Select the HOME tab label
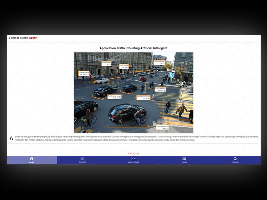 click(x=32, y=162)
